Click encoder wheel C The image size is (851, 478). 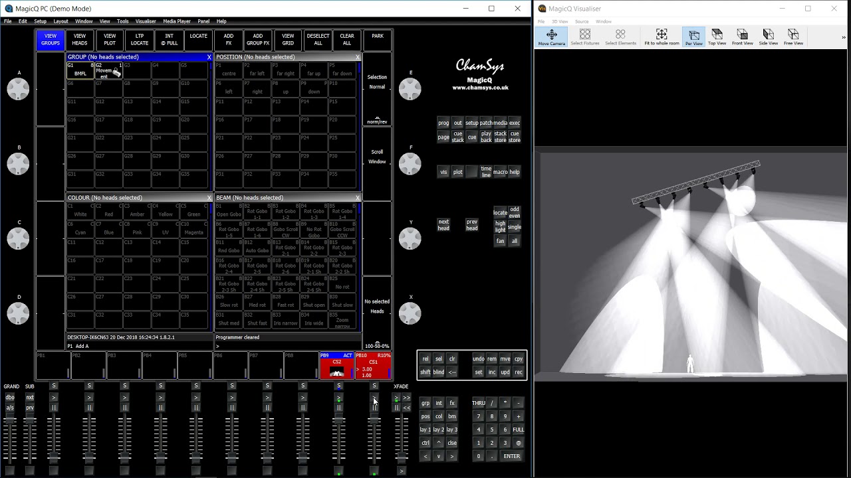pos(19,239)
